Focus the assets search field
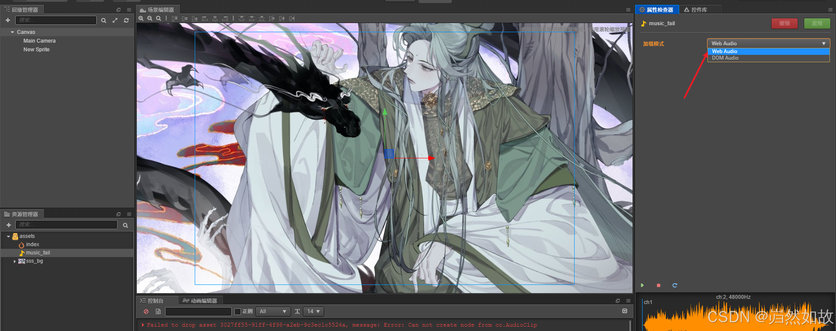 (x=66, y=224)
